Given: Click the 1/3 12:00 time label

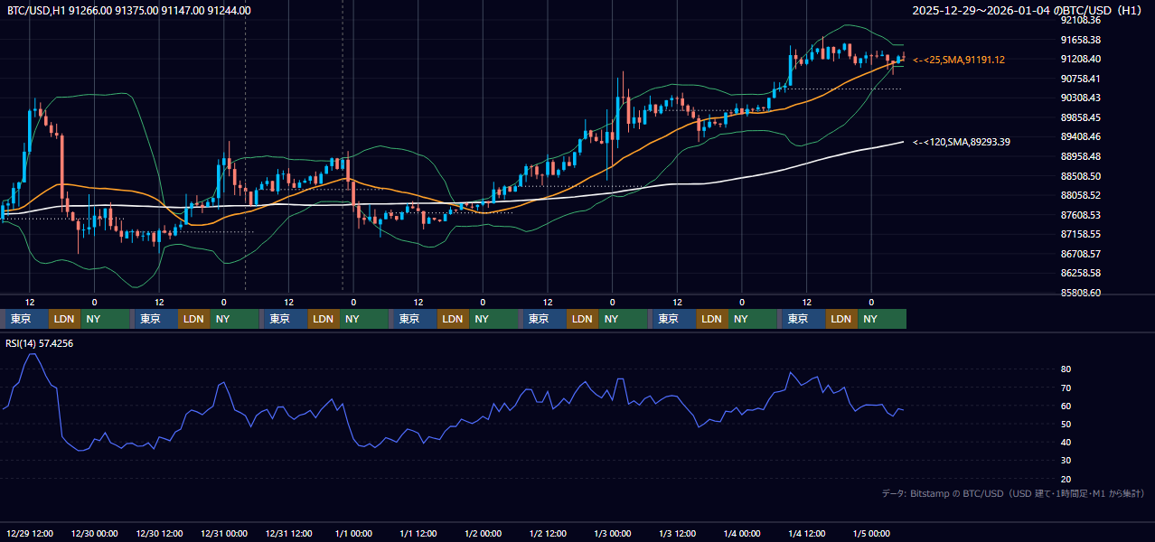Looking at the screenshot, I should (678, 534).
